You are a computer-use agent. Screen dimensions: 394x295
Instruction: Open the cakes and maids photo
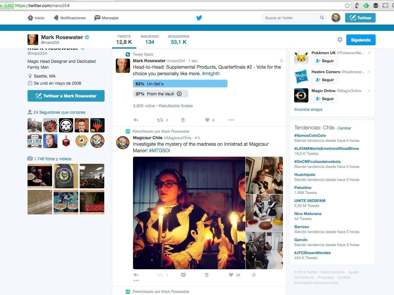264,213
